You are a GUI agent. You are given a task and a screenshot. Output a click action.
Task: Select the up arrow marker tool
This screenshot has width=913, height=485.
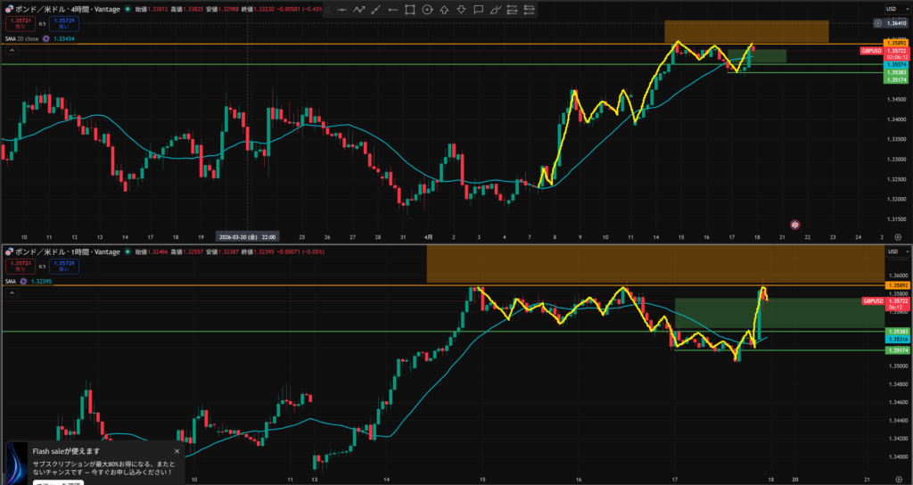(444, 10)
